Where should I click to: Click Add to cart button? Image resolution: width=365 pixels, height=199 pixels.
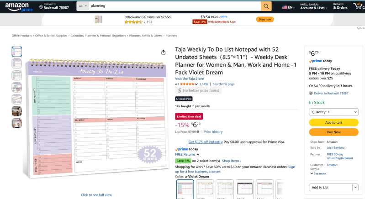[x=333, y=122]
